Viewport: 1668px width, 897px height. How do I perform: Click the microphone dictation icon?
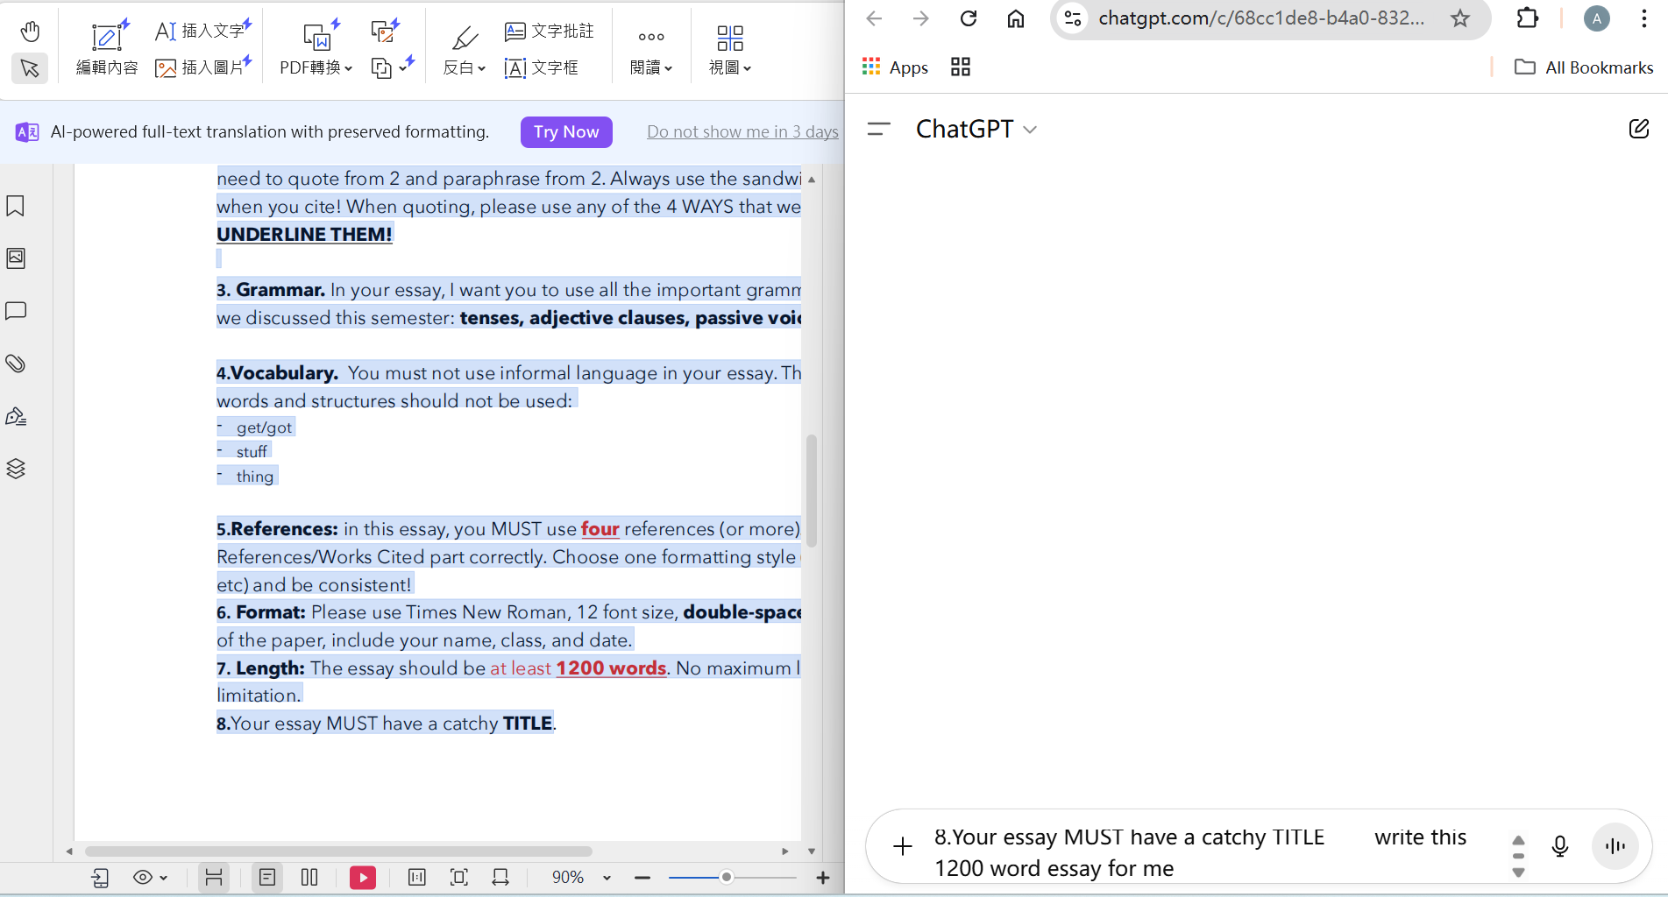tap(1559, 846)
